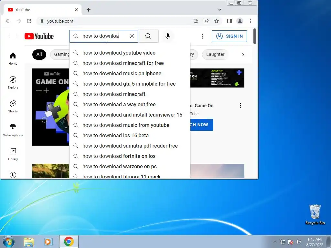The width and height of the screenshot is (331, 248).
Task: Close the YouTube tab
Action: coord(76,10)
